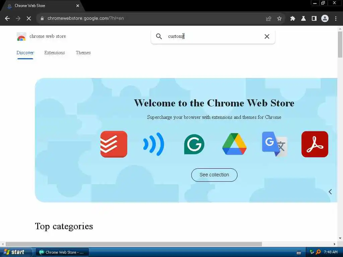Click the vertical scrollbar thumb
This screenshot has width=343, height=257.
click(340, 45)
